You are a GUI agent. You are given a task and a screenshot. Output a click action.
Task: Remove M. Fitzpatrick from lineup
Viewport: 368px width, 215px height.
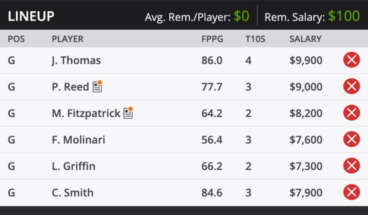click(351, 113)
